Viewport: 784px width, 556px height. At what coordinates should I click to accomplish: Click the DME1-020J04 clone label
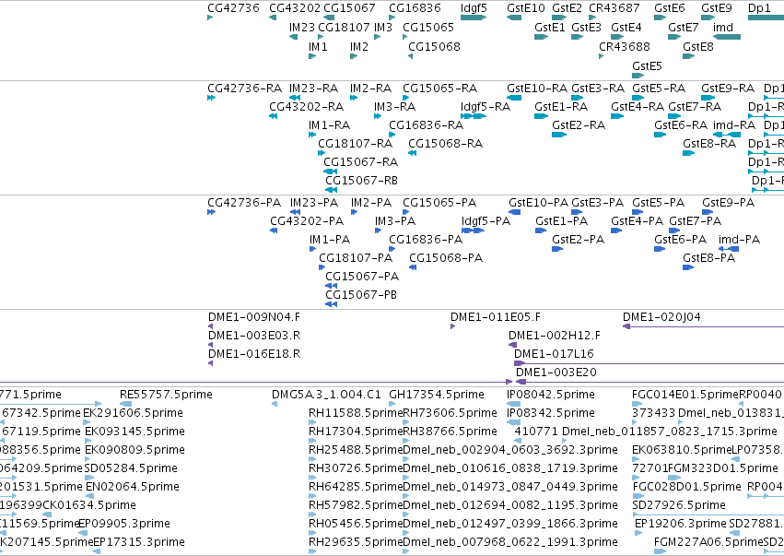click(x=661, y=317)
